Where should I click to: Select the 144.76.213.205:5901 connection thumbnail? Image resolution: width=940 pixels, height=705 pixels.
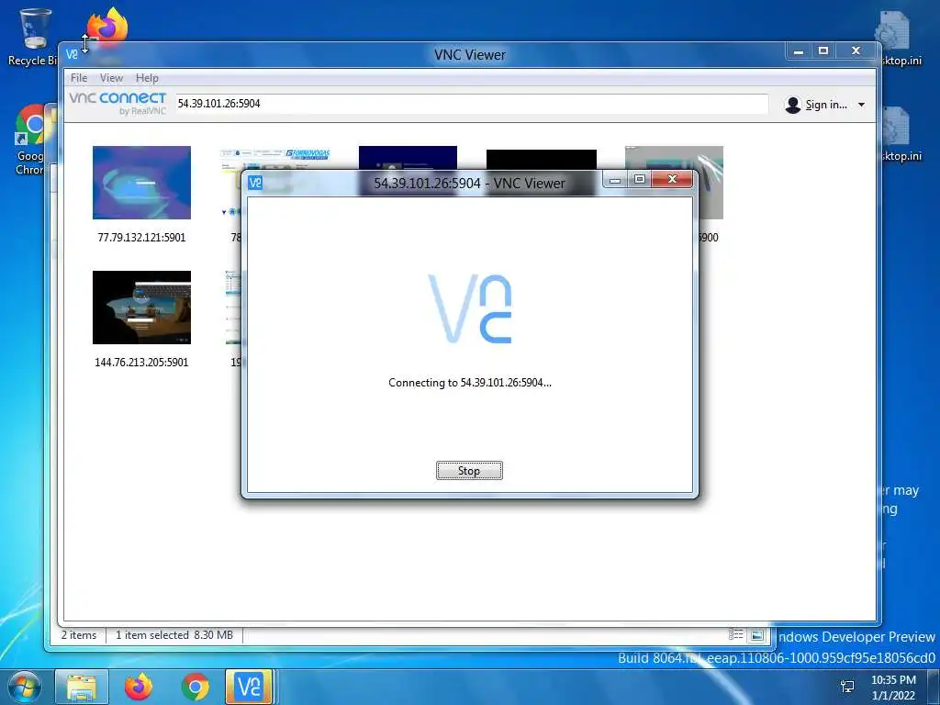point(141,308)
